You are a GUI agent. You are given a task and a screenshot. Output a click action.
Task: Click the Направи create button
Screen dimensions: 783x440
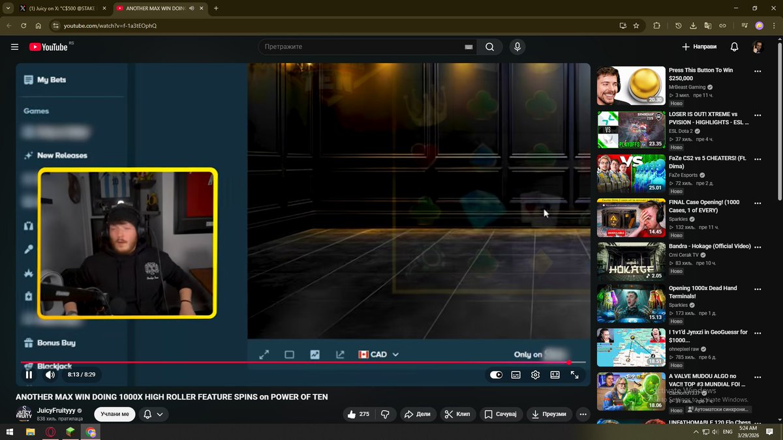(x=699, y=47)
